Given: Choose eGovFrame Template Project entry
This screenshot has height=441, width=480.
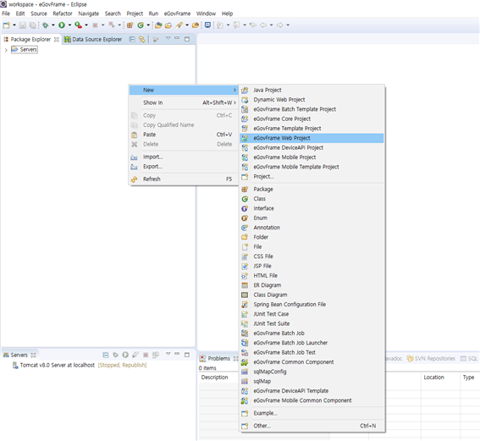Looking at the screenshot, I should pos(312,129).
